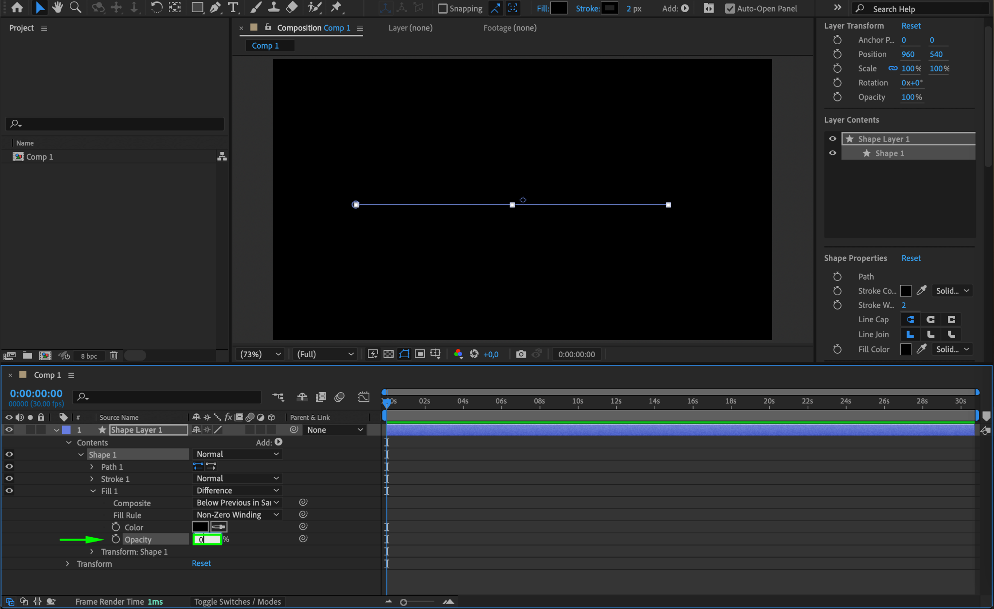Screen dimensions: 994x609
Task: Take a snapshot with camera icon
Action: [521, 354]
